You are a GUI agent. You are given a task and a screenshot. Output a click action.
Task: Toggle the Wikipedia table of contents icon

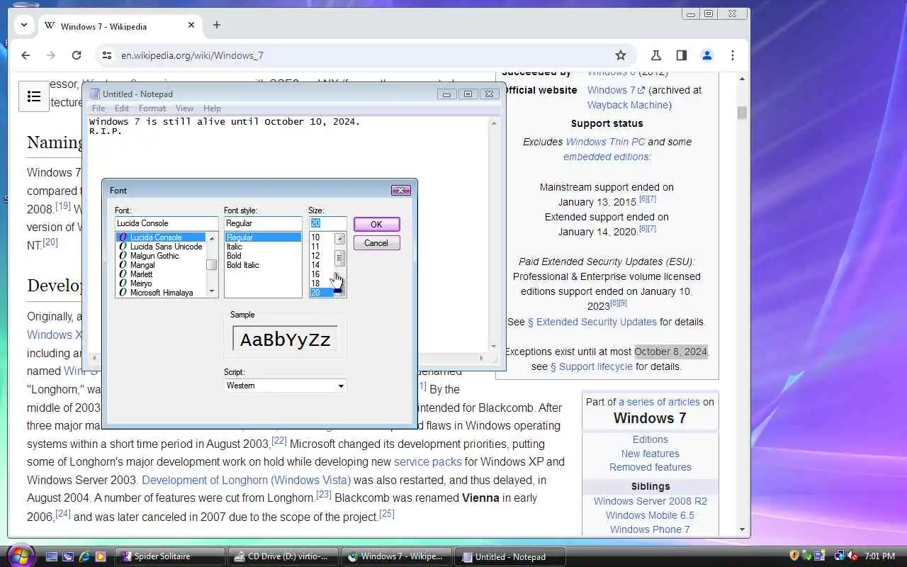[34, 97]
